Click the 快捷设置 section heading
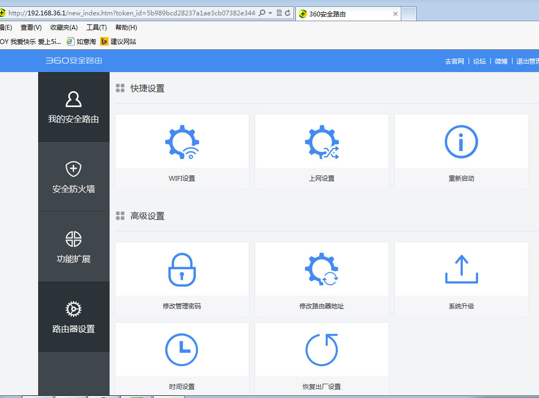Viewport: 539px width, 398px height. (x=148, y=89)
